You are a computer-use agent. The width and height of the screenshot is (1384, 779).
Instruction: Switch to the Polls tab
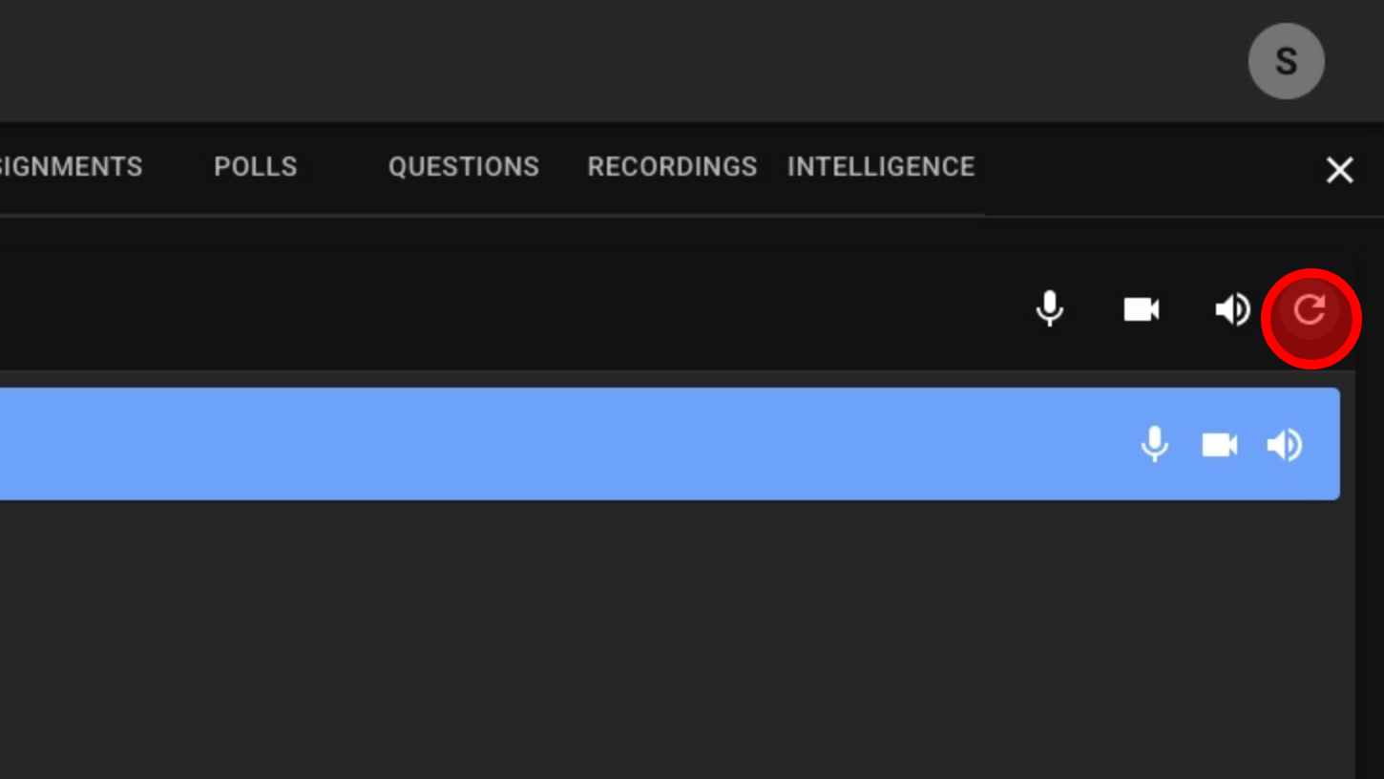tap(255, 167)
